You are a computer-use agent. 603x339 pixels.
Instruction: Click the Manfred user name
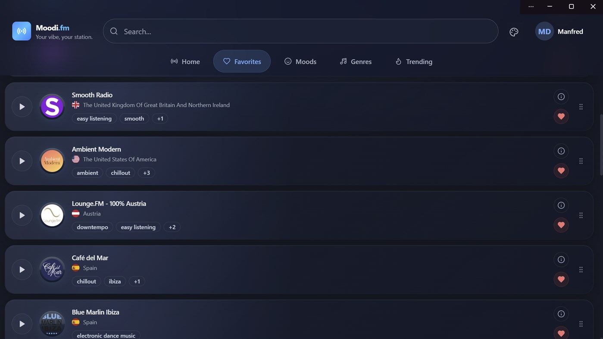click(570, 31)
